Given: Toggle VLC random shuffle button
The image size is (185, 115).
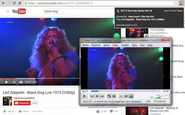Looking at the screenshot, I should 131,96.
